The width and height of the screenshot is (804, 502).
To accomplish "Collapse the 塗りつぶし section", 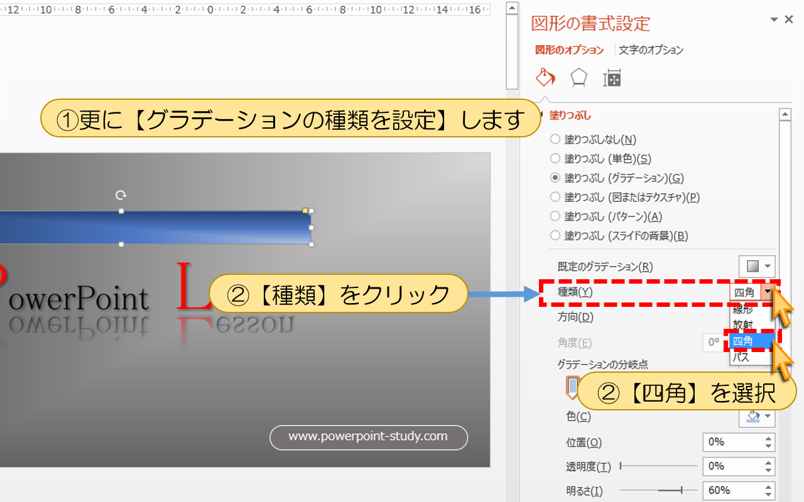I will [570, 115].
